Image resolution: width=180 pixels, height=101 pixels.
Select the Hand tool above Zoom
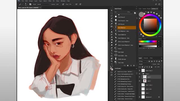point(112,59)
